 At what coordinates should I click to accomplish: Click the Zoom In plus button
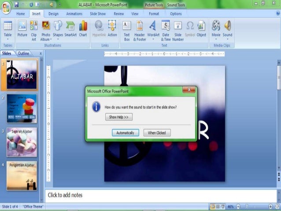(270, 207)
